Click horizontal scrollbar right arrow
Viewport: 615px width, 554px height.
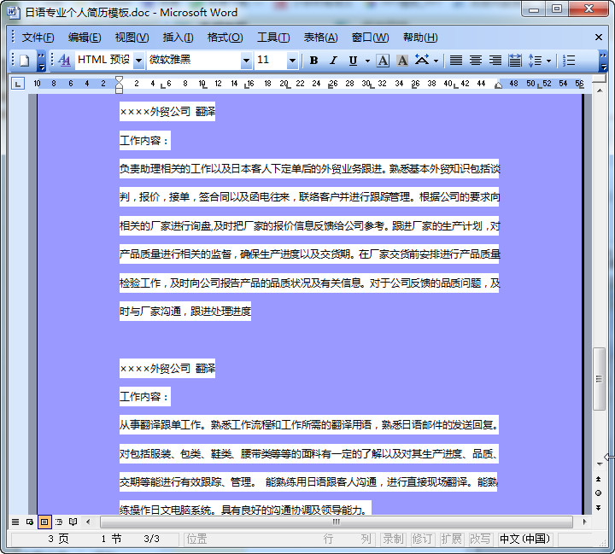pyautogui.click(x=585, y=522)
